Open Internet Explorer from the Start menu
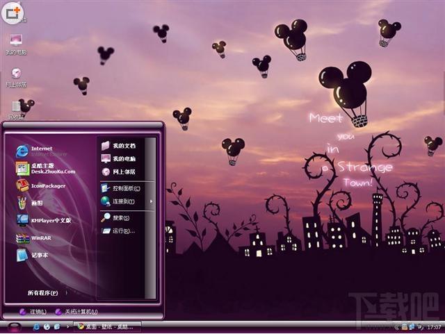The image size is (445, 334). (41, 151)
